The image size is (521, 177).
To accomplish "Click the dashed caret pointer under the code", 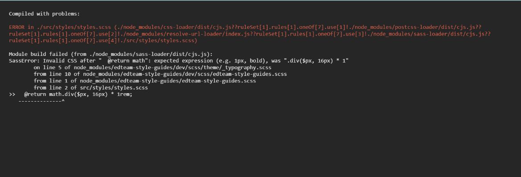I will [41, 101].
